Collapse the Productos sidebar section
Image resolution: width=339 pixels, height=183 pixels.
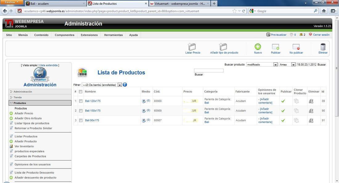(x=40, y=103)
